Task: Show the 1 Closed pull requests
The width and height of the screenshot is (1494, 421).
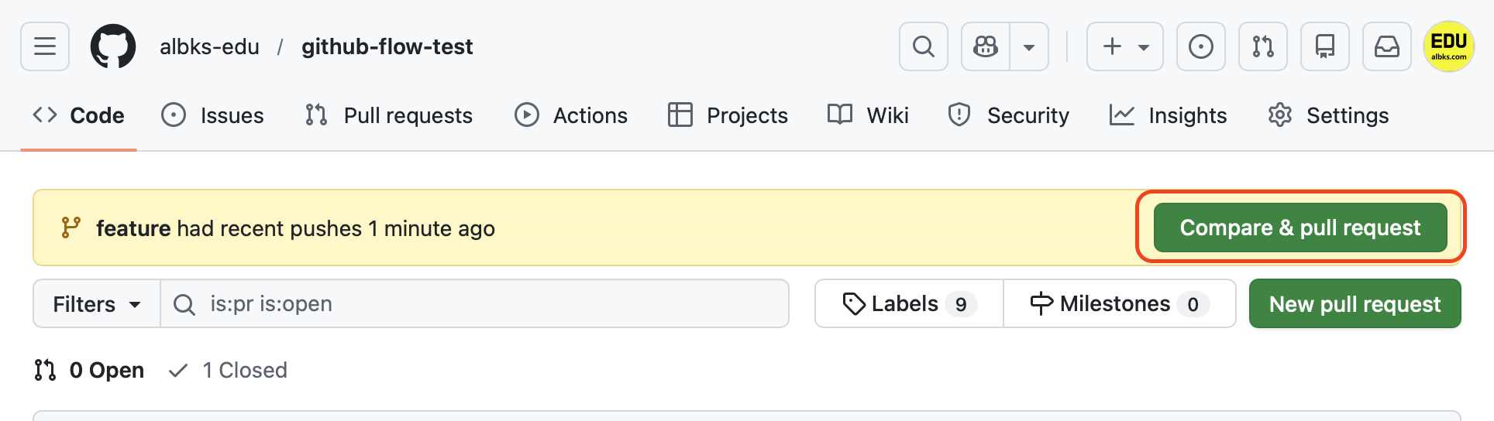Action: 229,370
